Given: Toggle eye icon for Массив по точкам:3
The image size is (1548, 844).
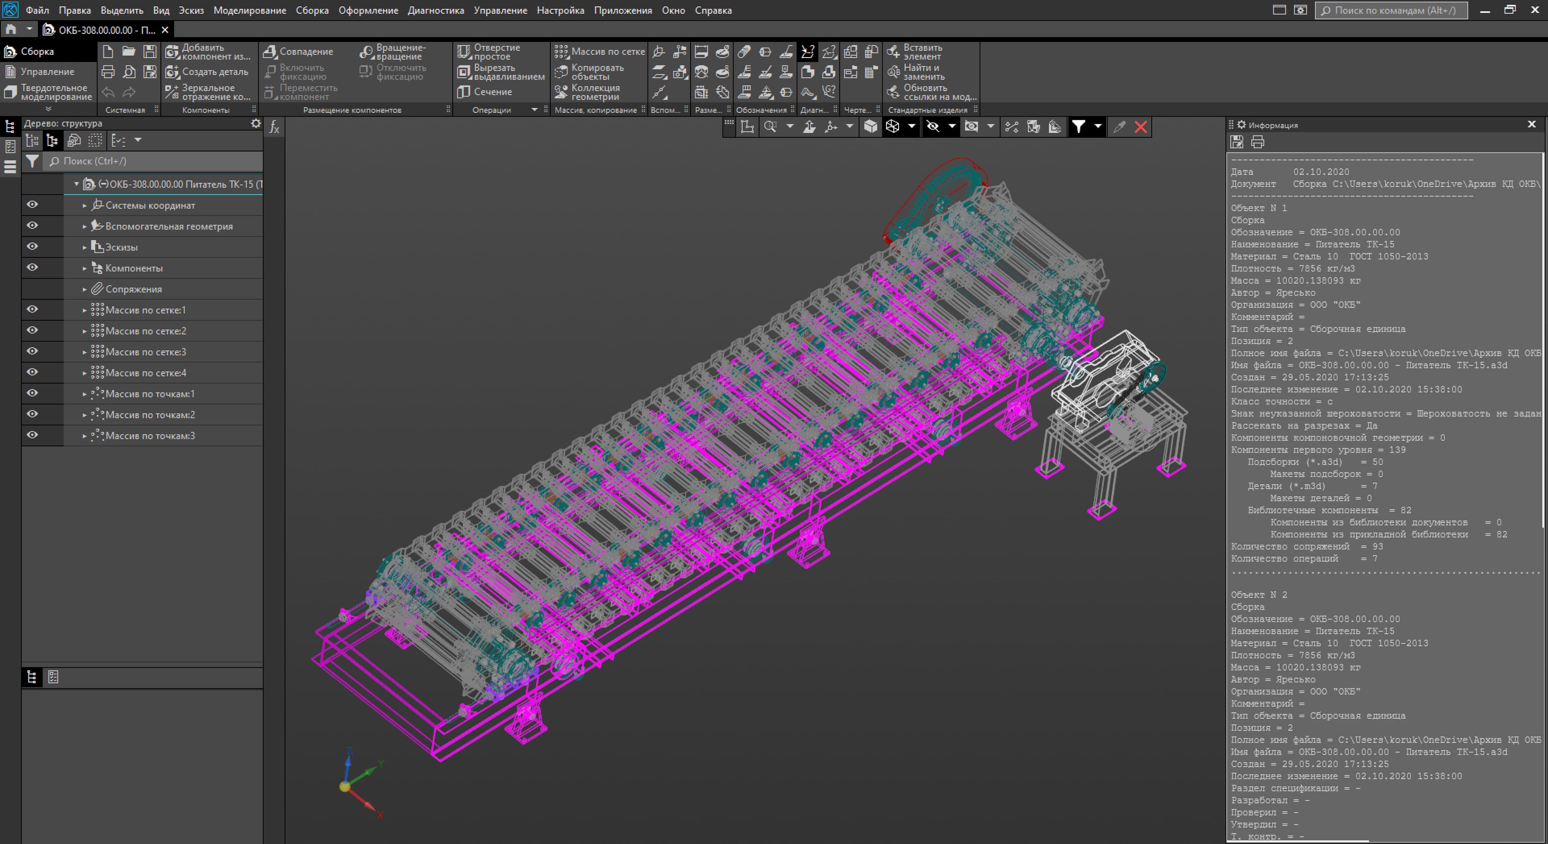Looking at the screenshot, I should pos(32,435).
